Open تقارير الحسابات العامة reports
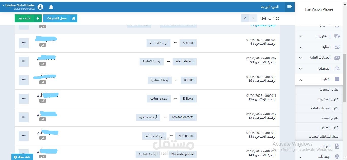Image resolution: width=347 pixels, height=160 pixels. tap(319, 108)
